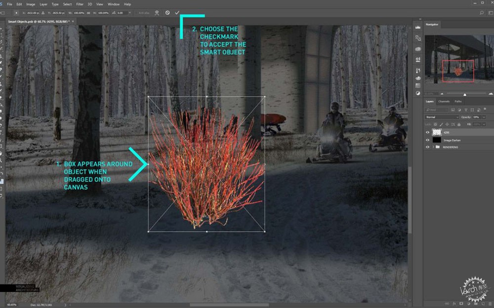The image size is (494, 308).
Task: Edit the X position field
Action: coord(33,13)
